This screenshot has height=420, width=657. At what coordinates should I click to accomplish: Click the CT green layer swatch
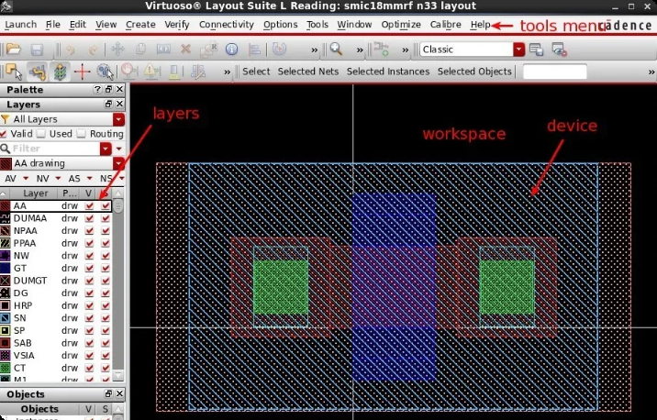[x=5, y=368]
